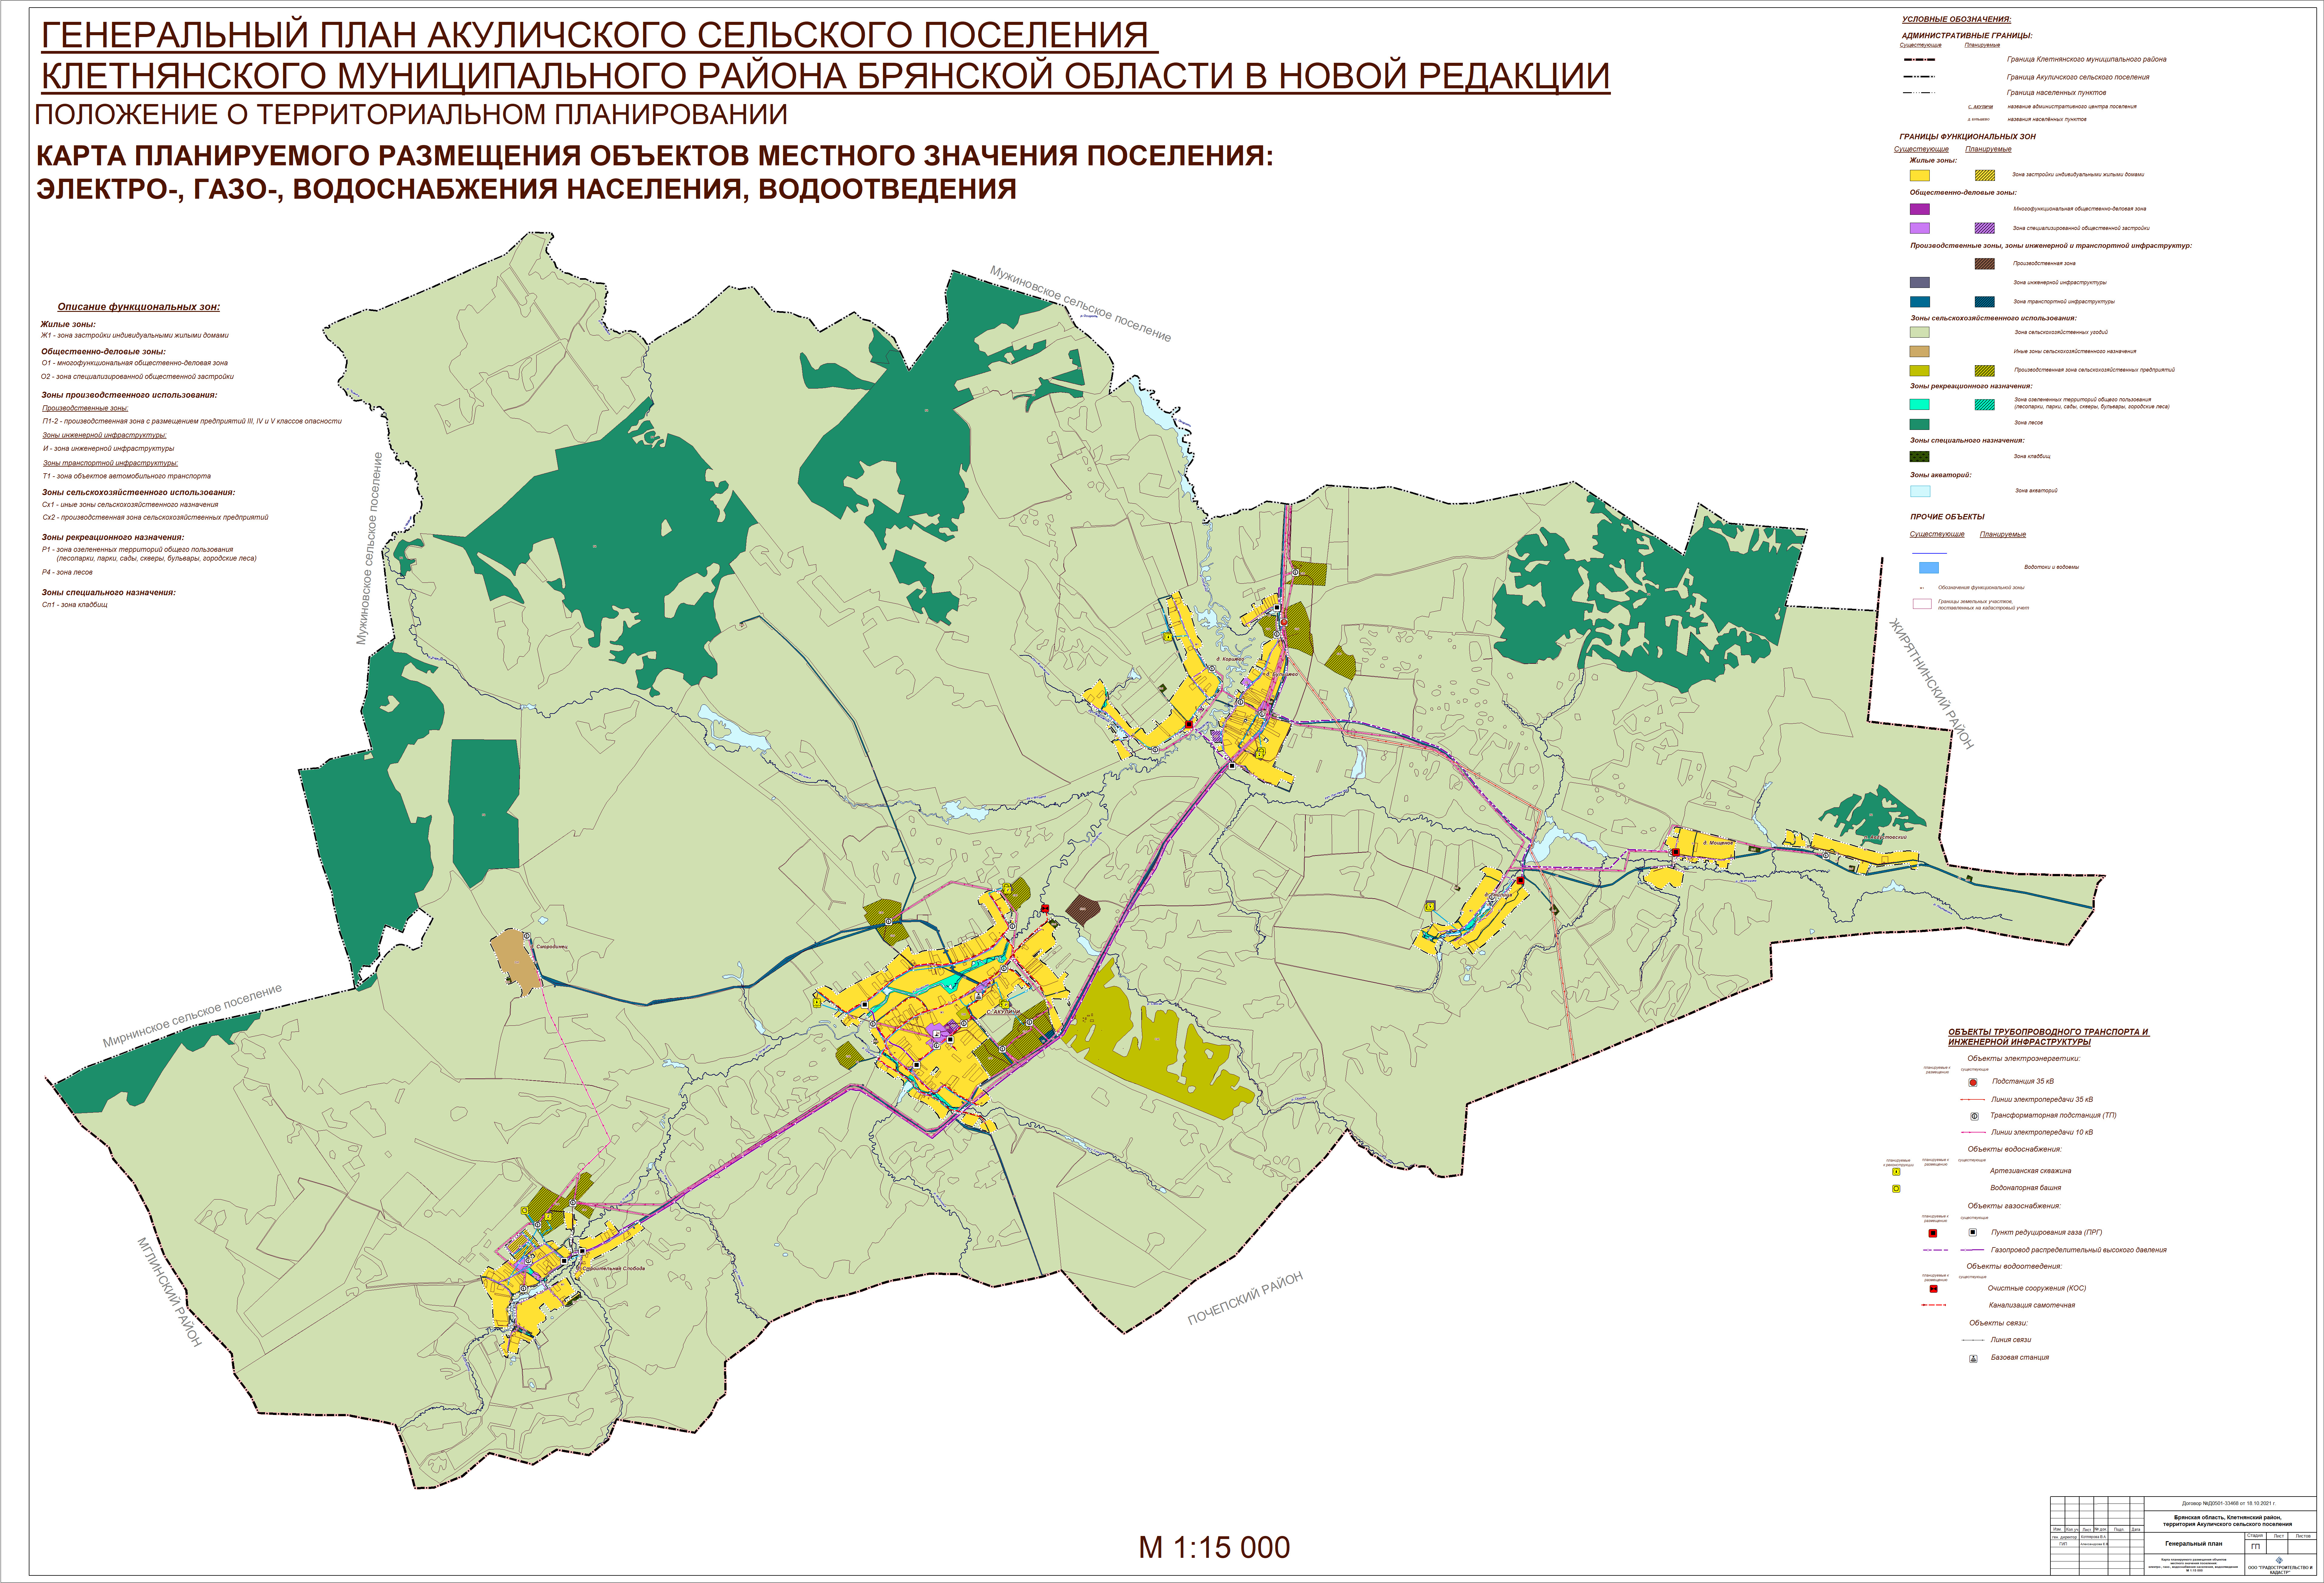Screen dimensions: 2324x1583
Task: Click the existing olive сельскохозяйственных предприятий swatch
Action: pos(1919,371)
